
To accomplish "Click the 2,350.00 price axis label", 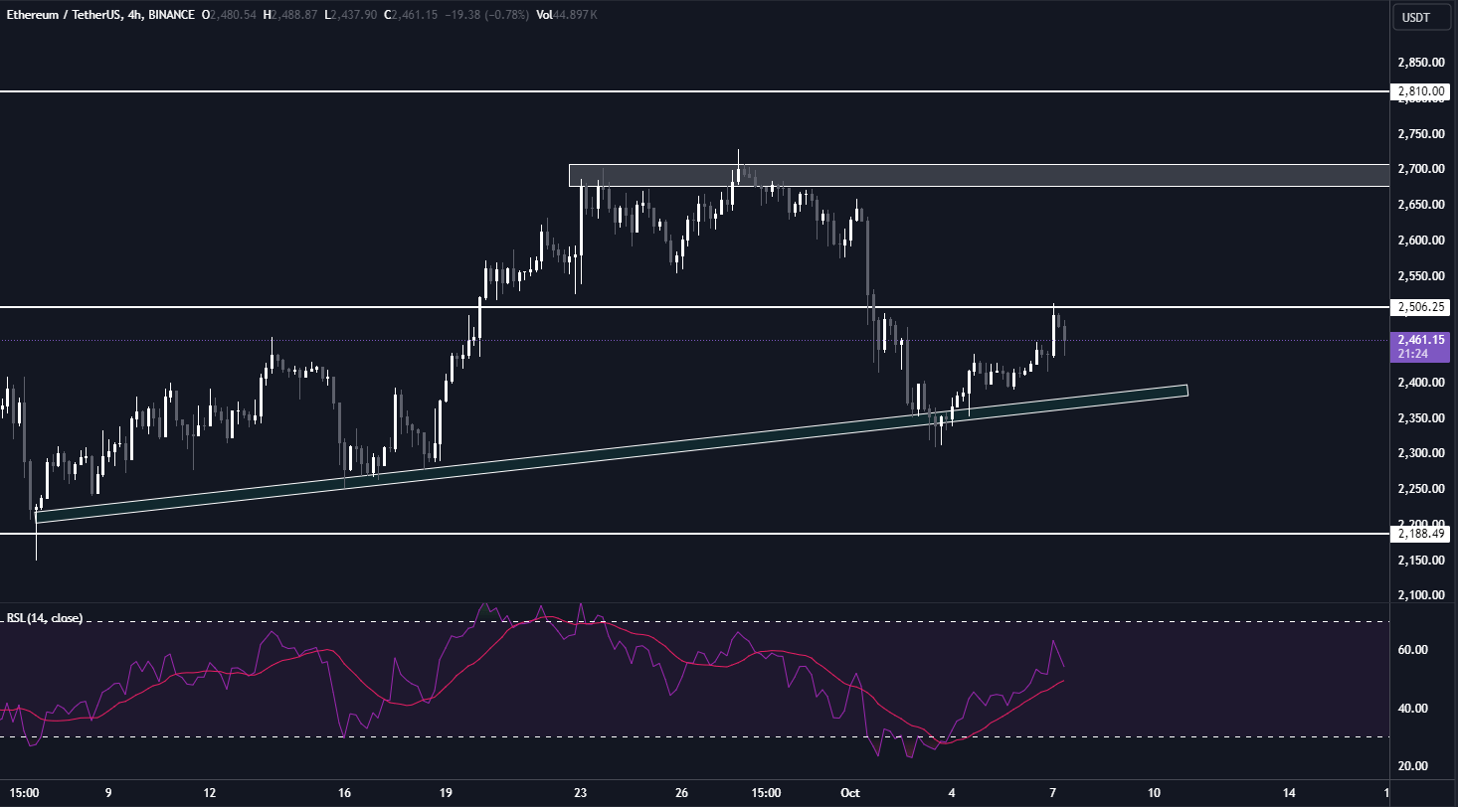I will tap(1420, 417).
